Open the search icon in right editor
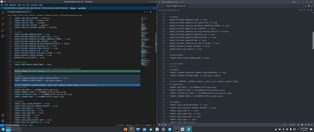Screen dimensions: 314x132 pyautogui.click(x=301, y=10)
